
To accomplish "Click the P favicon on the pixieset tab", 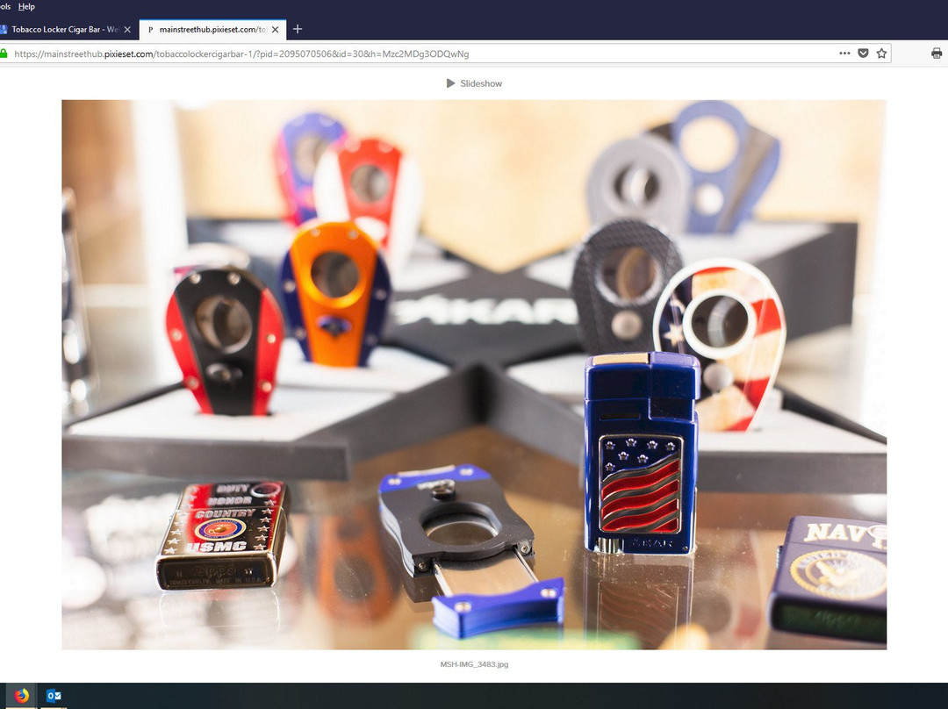I will 150,29.
